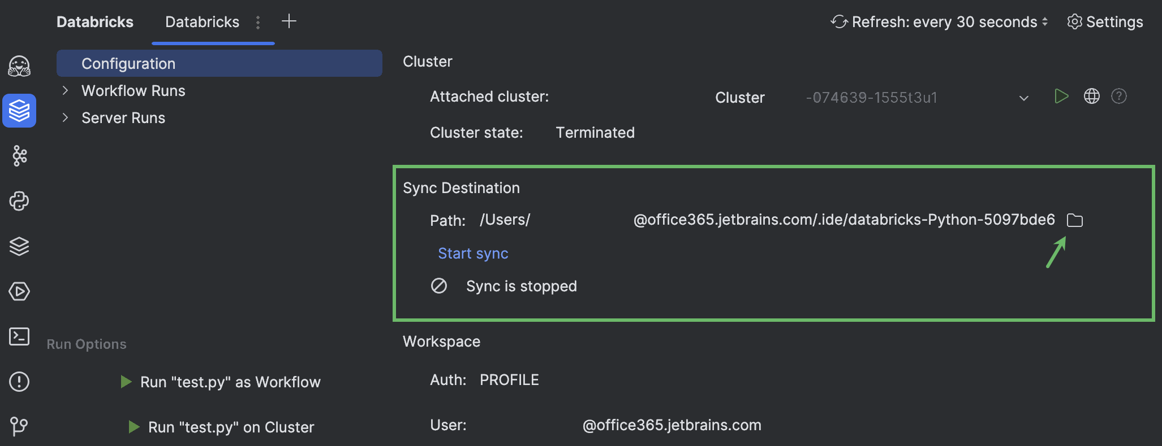Open the Problems panel via exclamation icon

click(19, 382)
